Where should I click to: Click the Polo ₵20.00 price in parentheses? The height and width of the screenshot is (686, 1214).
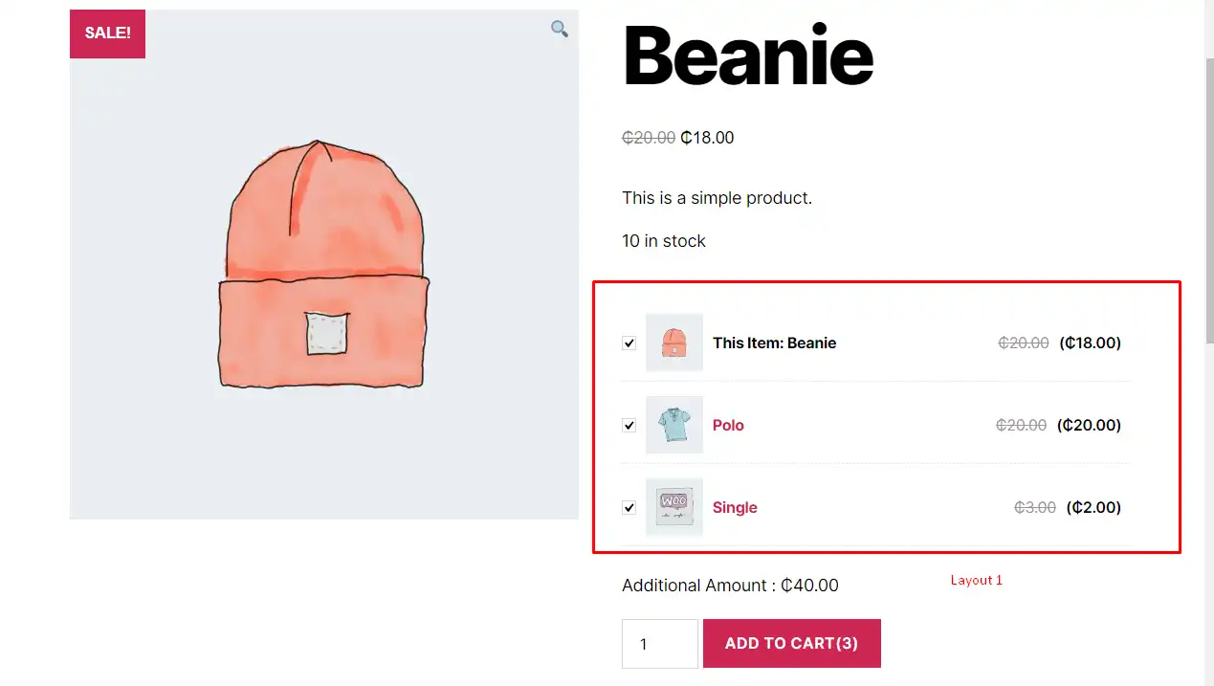click(1089, 425)
